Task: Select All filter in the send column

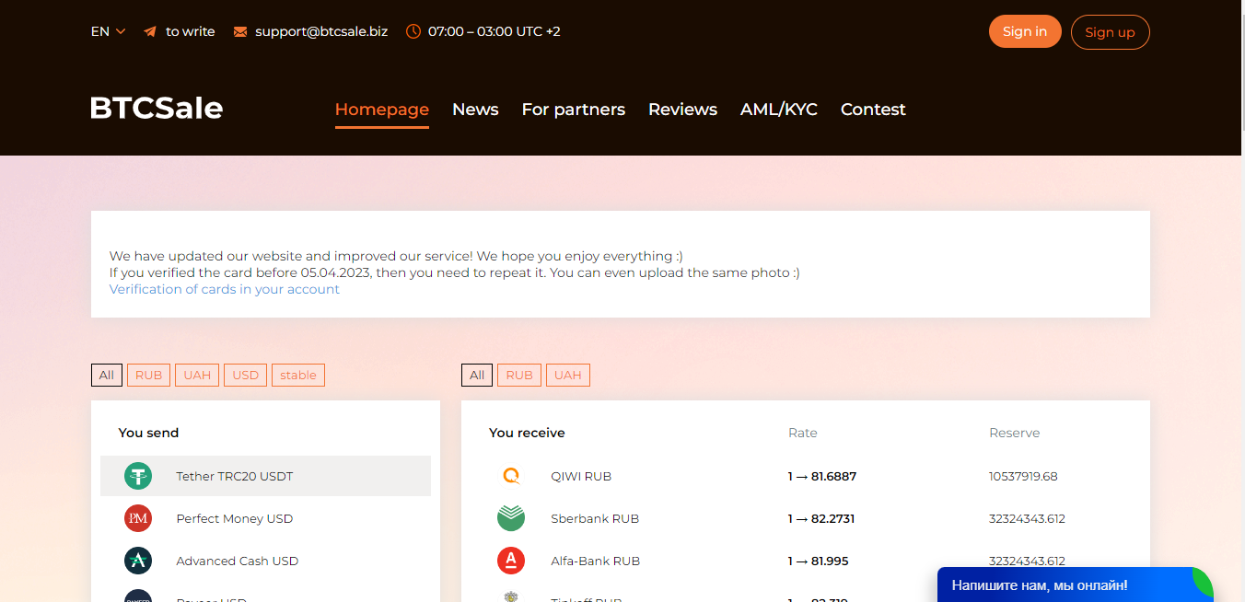Action: click(x=107, y=375)
